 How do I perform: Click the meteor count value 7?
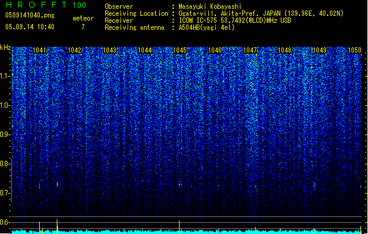point(83,27)
